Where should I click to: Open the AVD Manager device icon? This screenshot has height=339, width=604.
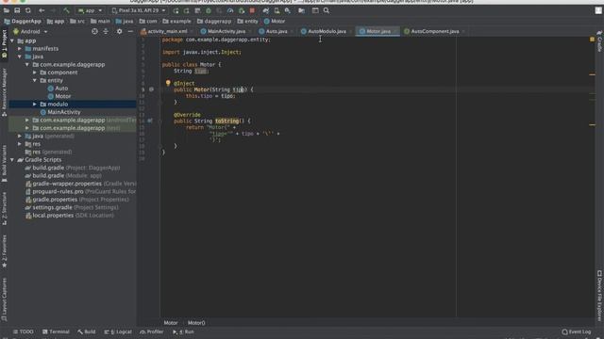(x=277, y=10)
